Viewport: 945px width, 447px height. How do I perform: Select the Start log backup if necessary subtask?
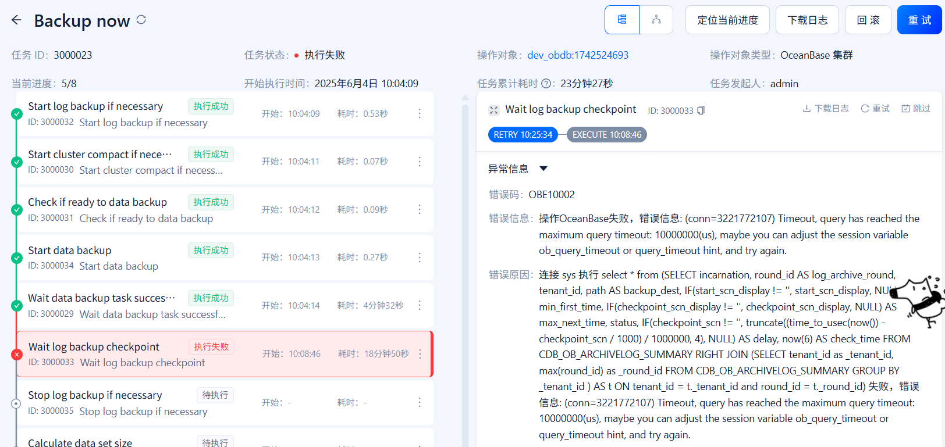(x=225, y=114)
